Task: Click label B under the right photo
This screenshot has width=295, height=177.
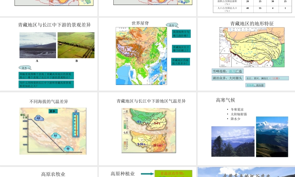Action: tap(77, 61)
